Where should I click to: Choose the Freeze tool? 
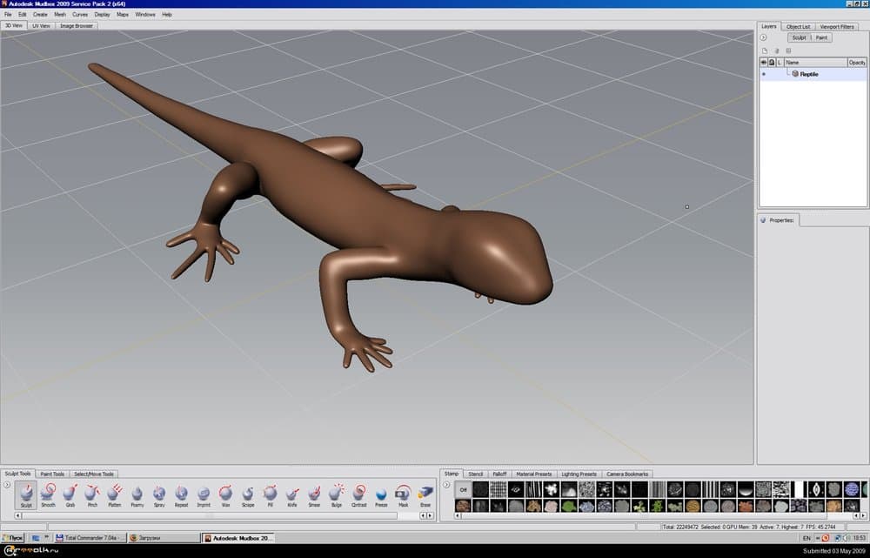click(x=381, y=495)
